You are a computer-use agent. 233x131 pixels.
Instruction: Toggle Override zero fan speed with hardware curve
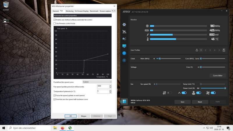(54, 99)
